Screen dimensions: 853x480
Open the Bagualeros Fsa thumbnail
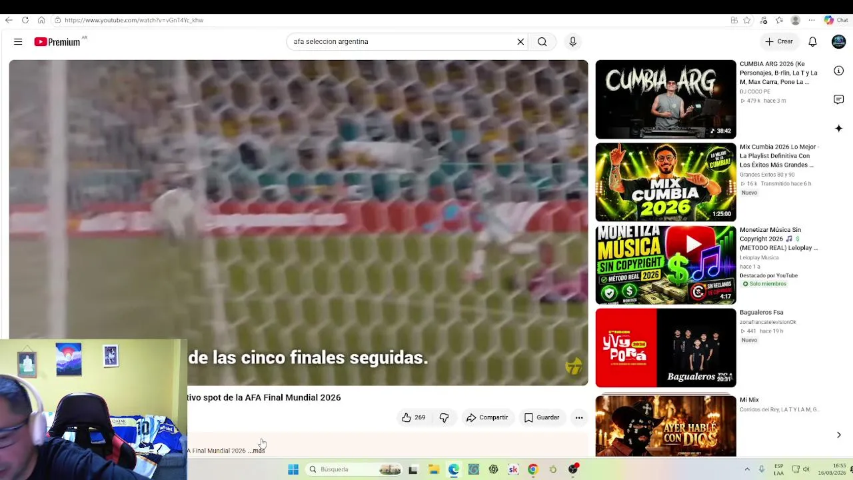point(666,347)
